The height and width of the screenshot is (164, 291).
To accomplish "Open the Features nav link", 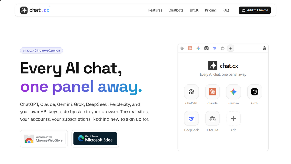I will (155, 10).
